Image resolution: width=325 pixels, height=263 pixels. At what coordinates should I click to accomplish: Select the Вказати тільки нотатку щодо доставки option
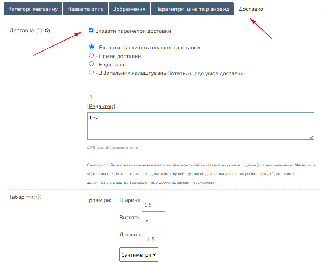click(91, 47)
